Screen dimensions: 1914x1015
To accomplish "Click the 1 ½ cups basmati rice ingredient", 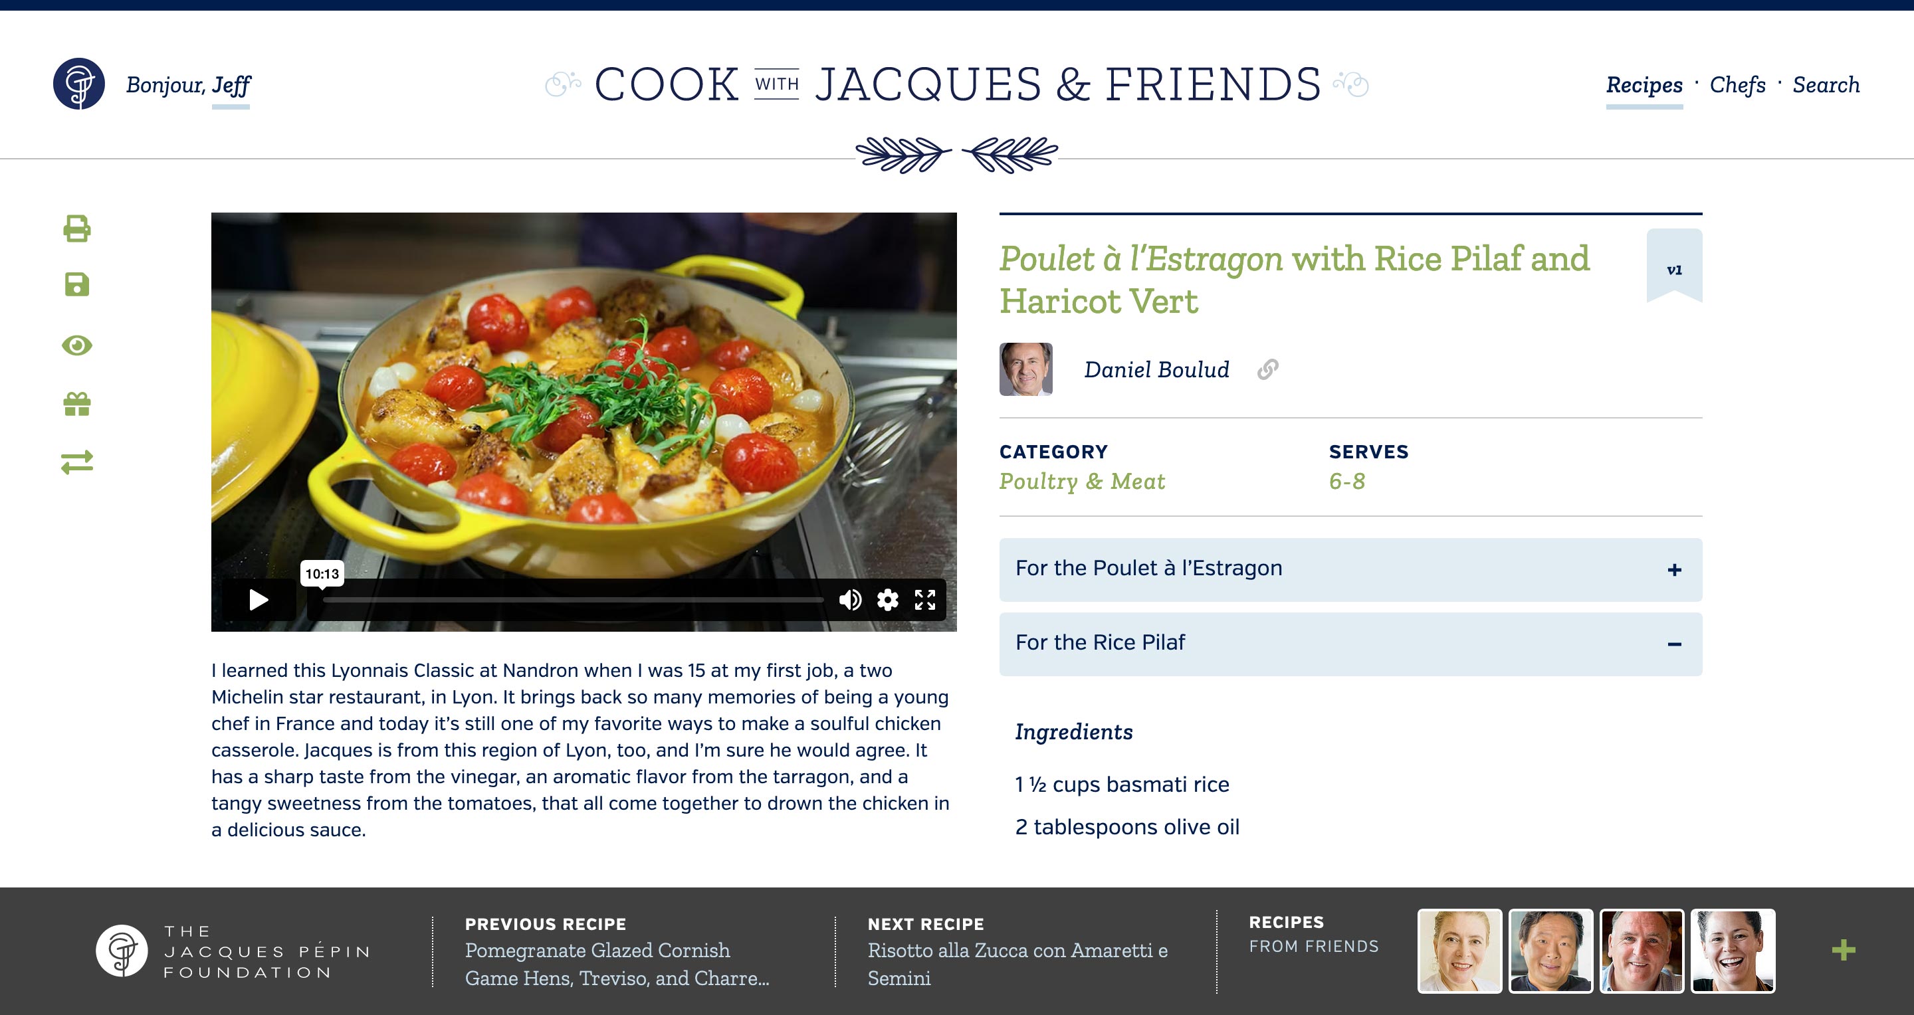I will 1122,784.
